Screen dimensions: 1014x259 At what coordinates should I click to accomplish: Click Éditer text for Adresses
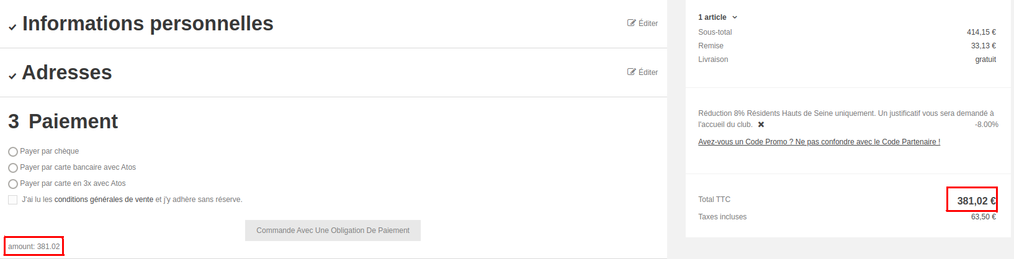[648, 72]
